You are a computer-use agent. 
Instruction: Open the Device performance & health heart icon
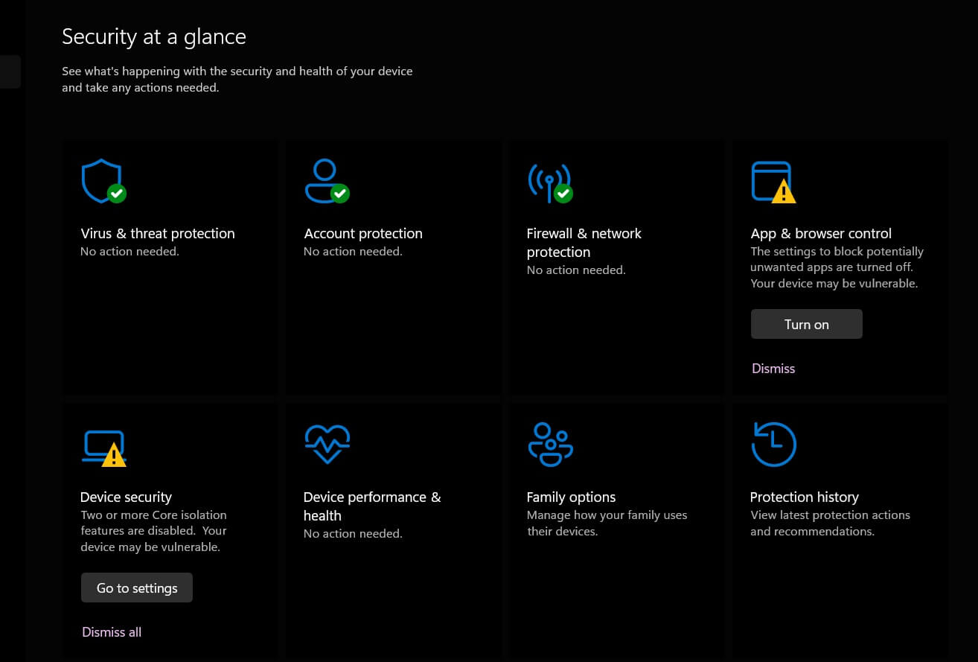tap(326, 444)
